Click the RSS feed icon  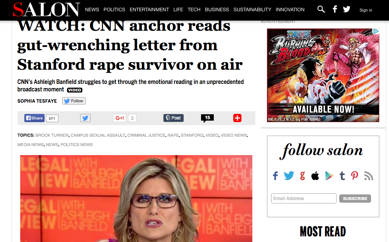(369, 176)
